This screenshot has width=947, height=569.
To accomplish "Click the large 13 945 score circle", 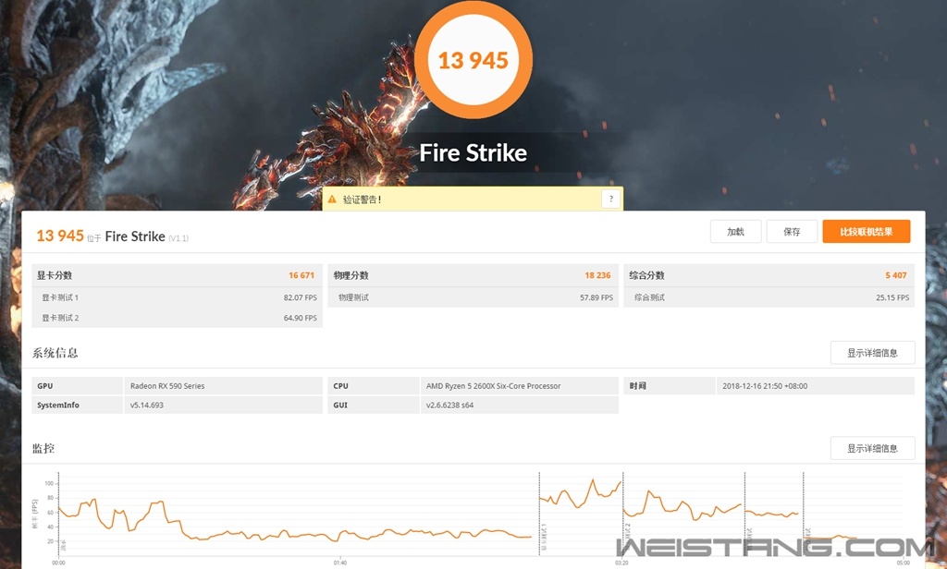I will click(x=473, y=59).
